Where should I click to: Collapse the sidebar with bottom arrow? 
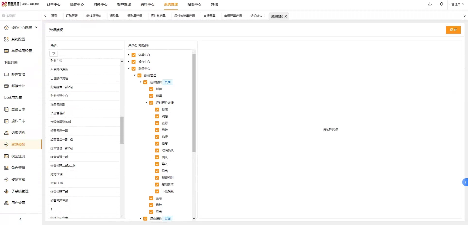21,219
